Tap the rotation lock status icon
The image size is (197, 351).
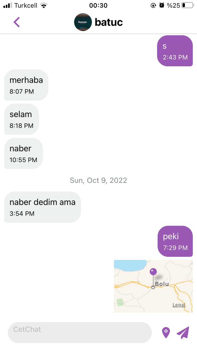[x=153, y=5]
